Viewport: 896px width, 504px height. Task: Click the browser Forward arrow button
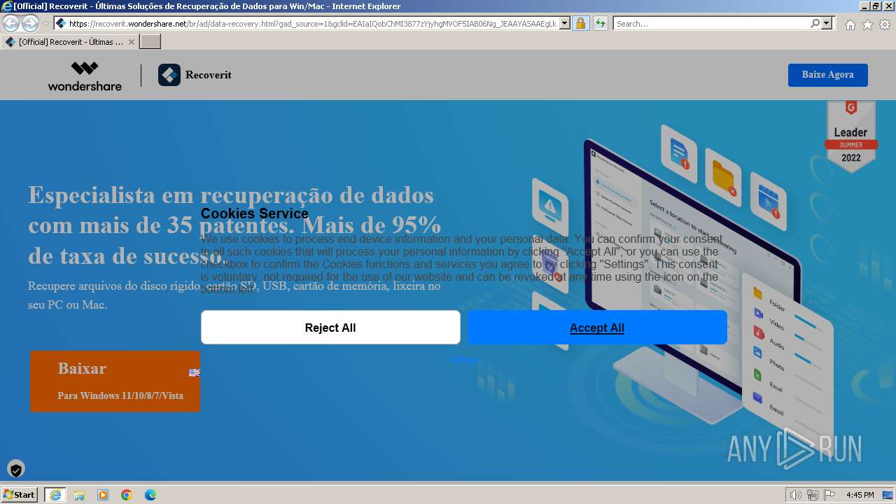click(x=30, y=24)
